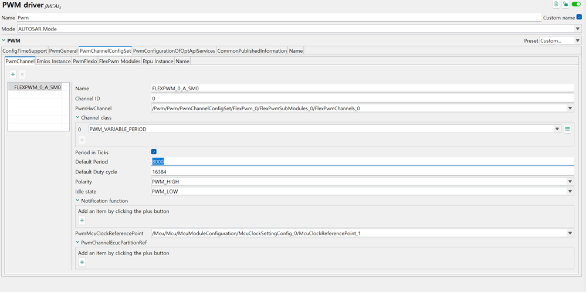This screenshot has height=292, width=586.
Task: Add a Notification function with plus icon
Action: coord(82,220)
